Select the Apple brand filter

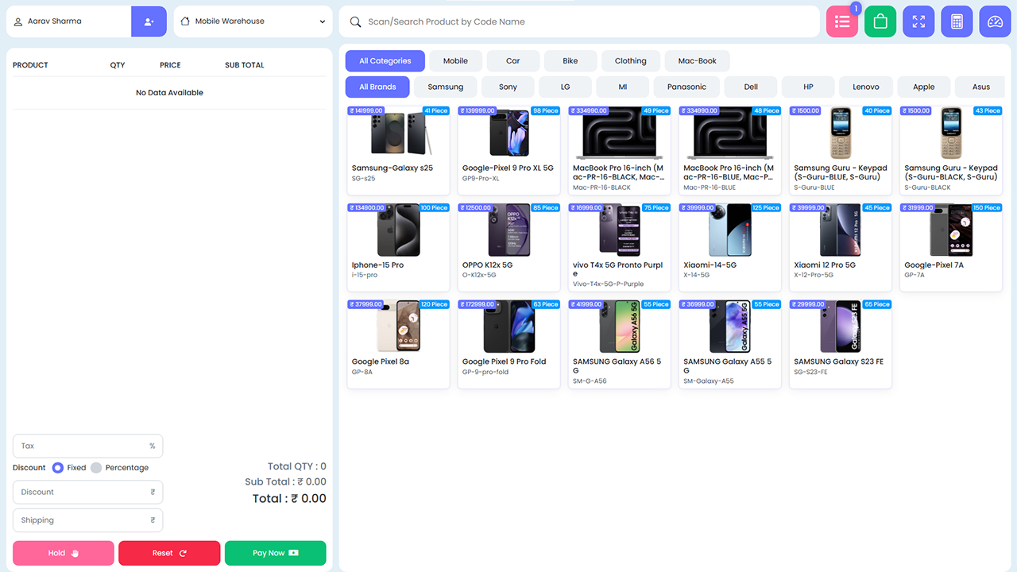click(923, 87)
